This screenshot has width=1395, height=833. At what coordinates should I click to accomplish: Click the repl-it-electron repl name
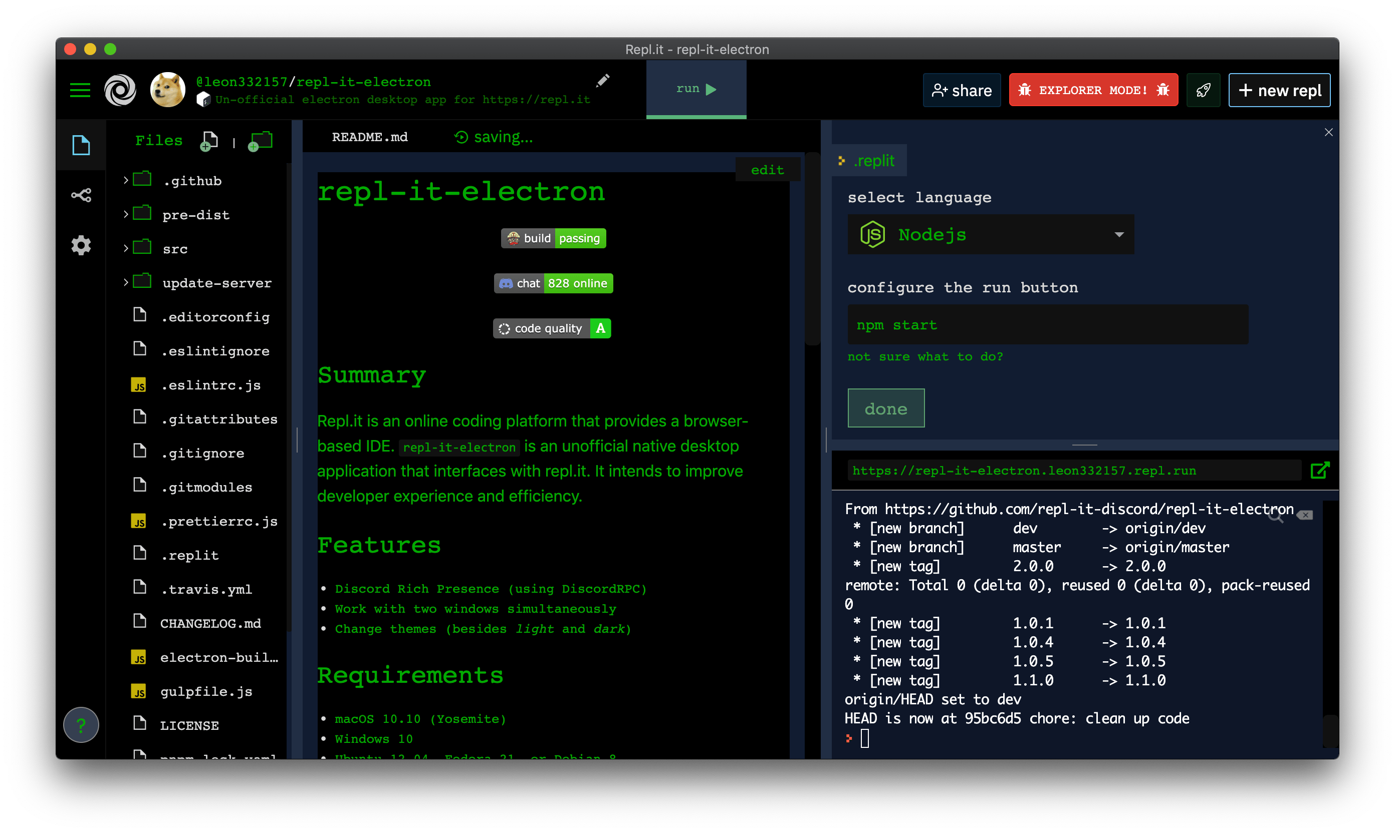pos(363,82)
